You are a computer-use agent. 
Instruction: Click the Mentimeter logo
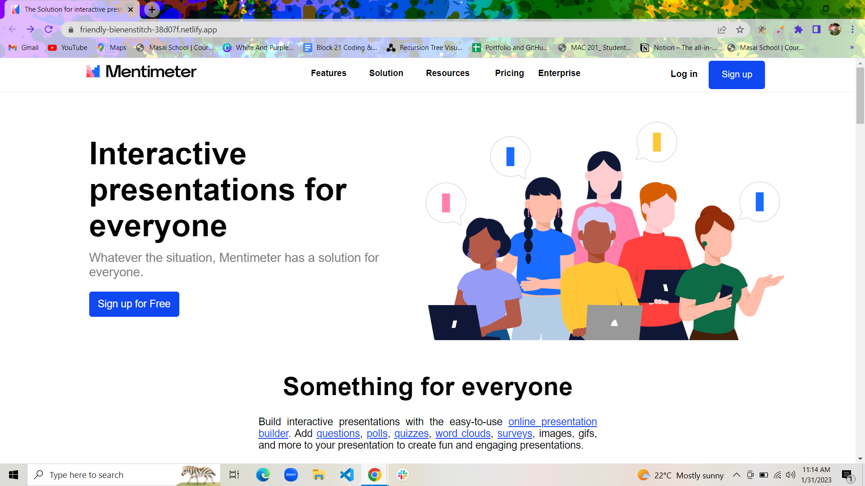[141, 72]
